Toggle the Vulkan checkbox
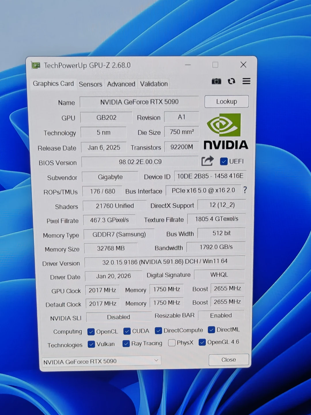311x415 pixels. (x=91, y=344)
